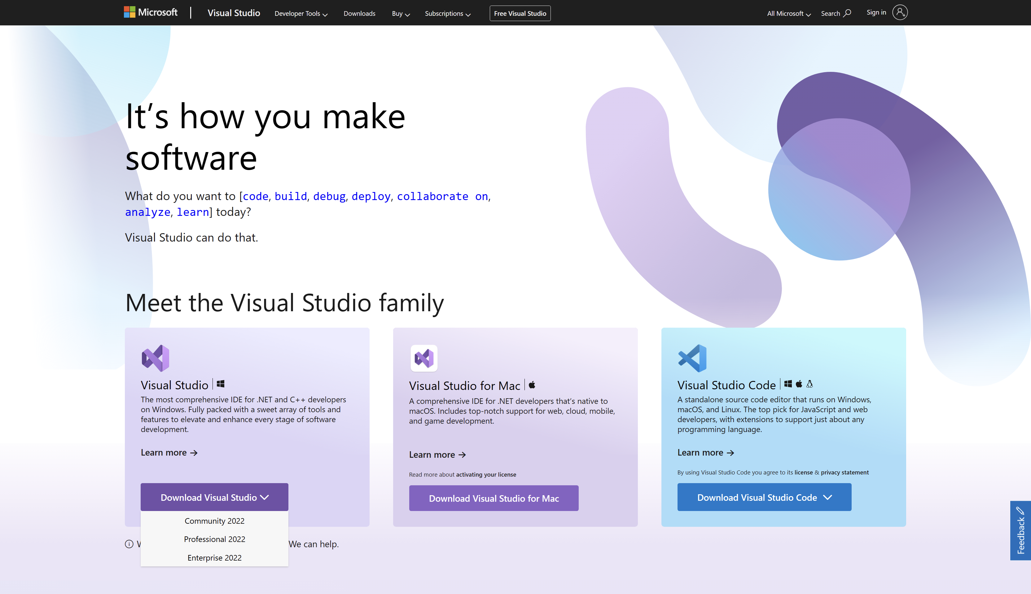
Task: Click the Sign in text link
Action: coord(876,12)
